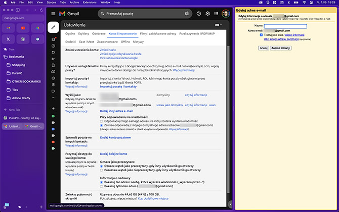This screenshot has height=212, width=339.
Task: Open the 'Filtry i zablokowane adresy' tab
Action: point(158,34)
